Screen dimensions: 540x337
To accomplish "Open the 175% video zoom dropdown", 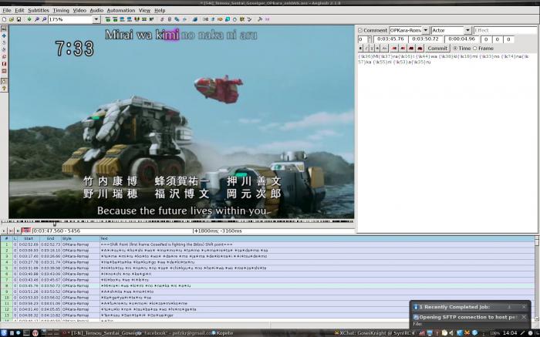I will [x=96, y=19].
